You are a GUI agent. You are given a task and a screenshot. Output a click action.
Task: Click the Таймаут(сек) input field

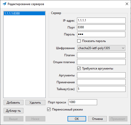101,89
